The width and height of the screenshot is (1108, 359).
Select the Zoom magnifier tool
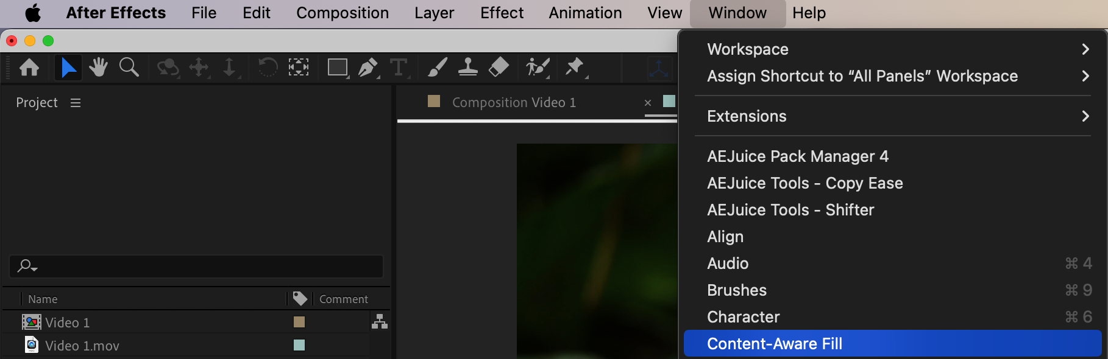(x=129, y=67)
